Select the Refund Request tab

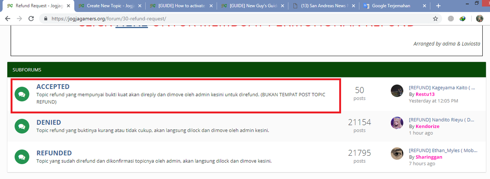tap(38, 6)
